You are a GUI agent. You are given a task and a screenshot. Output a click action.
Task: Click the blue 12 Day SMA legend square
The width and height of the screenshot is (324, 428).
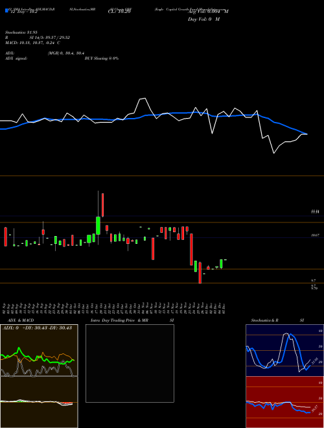pyautogui.click(x=7, y=11)
